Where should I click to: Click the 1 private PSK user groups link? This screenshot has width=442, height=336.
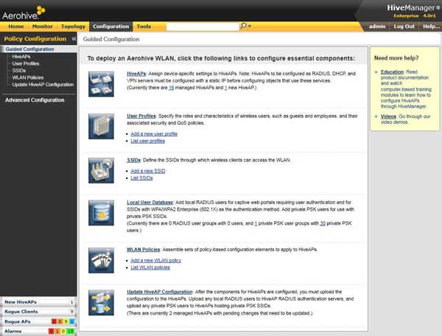coord(256,223)
